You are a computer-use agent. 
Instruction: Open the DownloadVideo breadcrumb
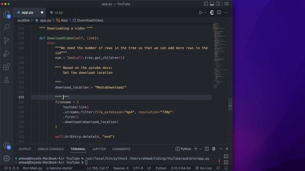point(90,20)
